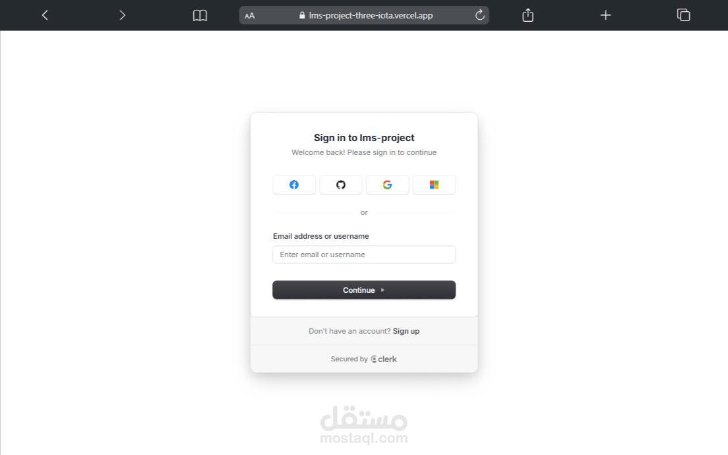Open the Sign up link
The height and width of the screenshot is (455, 728).
pyautogui.click(x=406, y=331)
